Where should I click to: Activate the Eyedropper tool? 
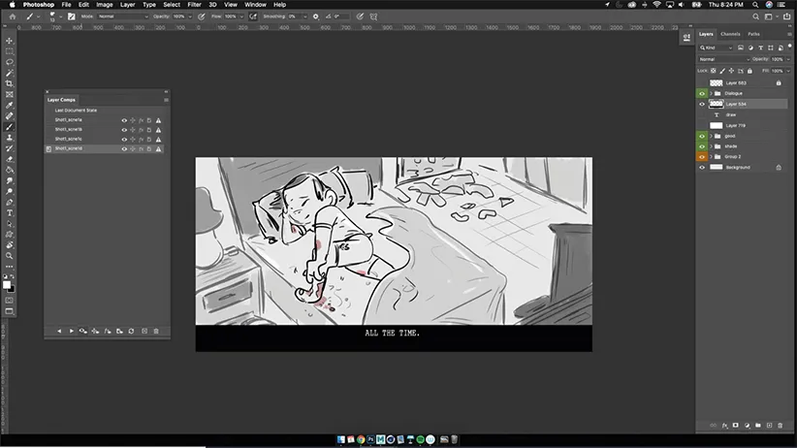(x=10, y=105)
